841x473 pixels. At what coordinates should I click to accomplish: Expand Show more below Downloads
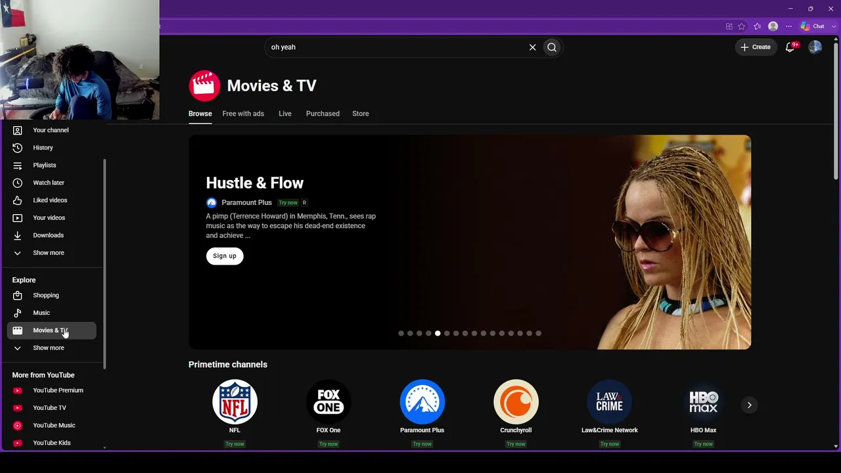(x=51, y=253)
